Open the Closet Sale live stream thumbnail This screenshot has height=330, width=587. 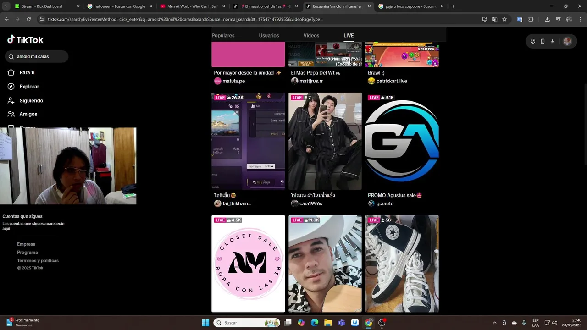click(x=248, y=264)
